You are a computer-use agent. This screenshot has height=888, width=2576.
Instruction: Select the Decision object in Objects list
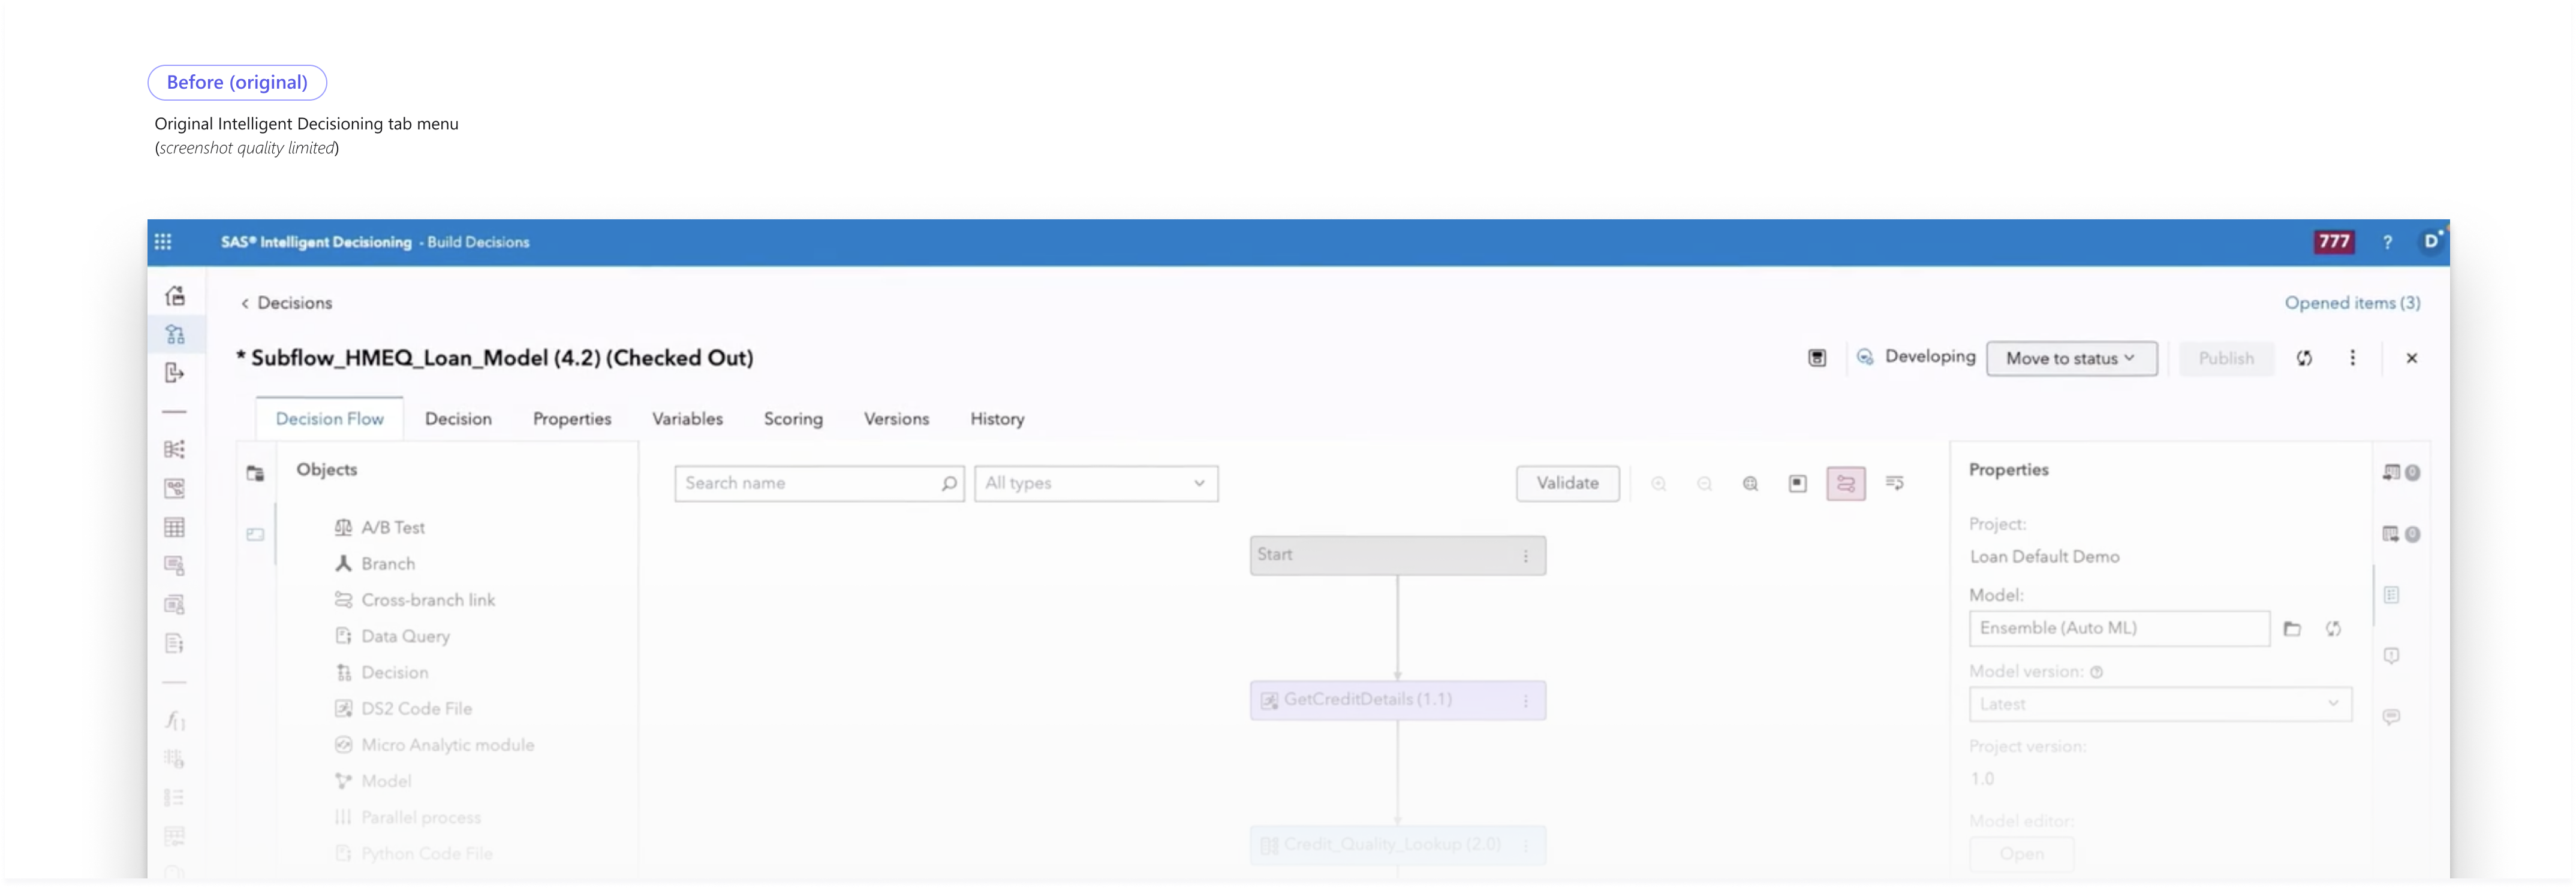[382, 672]
